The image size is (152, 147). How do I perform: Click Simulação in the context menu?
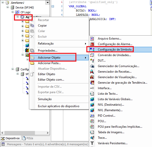45,99
